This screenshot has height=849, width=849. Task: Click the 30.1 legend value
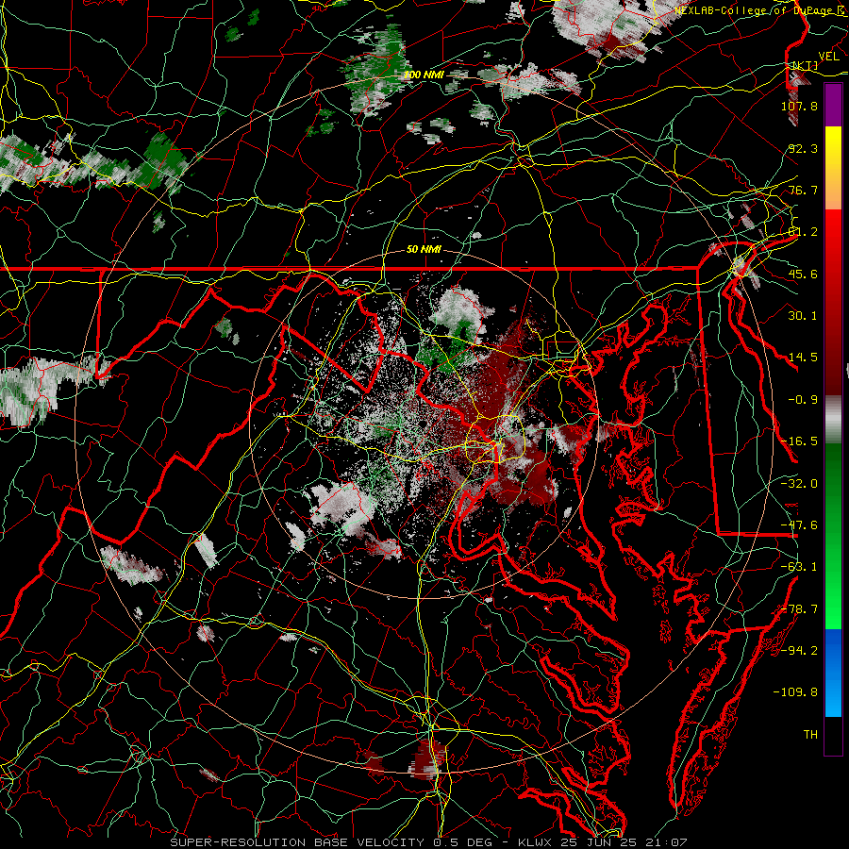point(803,316)
